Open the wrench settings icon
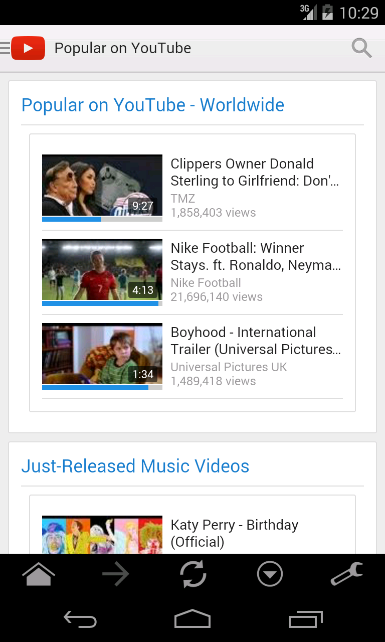The image size is (385, 642). pyautogui.click(x=347, y=574)
